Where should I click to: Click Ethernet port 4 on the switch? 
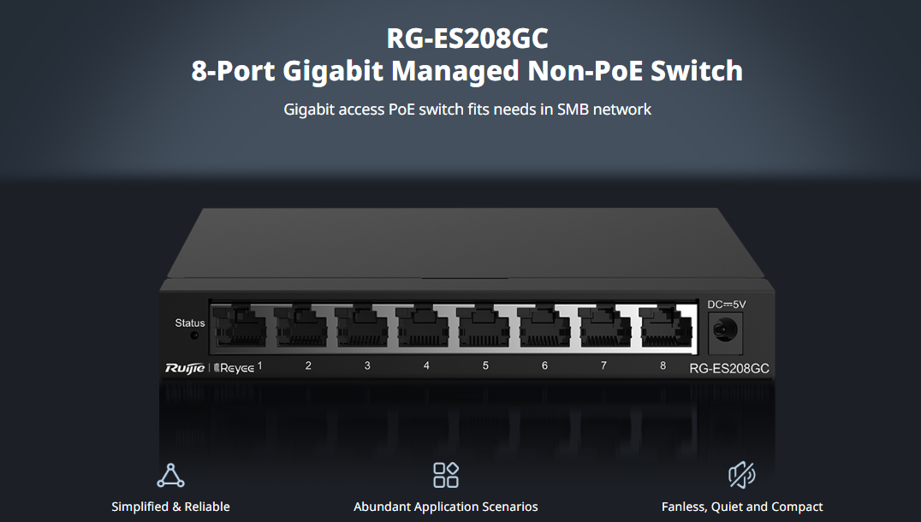point(422,327)
